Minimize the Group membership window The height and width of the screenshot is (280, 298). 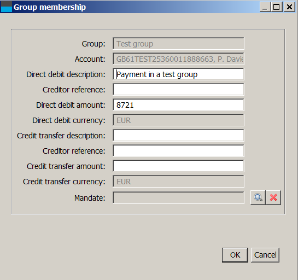[265, 7]
